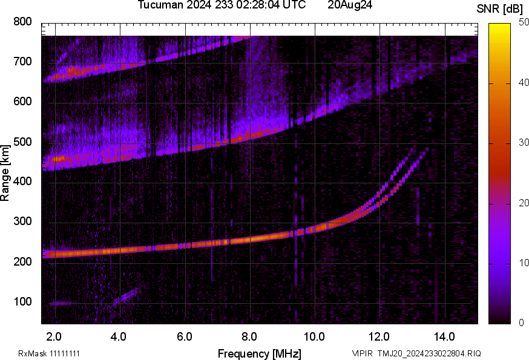Click the range tick label '700'

pyautogui.click(x=22, y=61)
